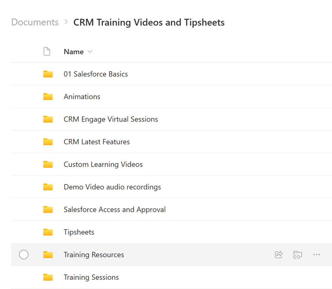Copy link for Training Resources folder

tap(297, 254)
